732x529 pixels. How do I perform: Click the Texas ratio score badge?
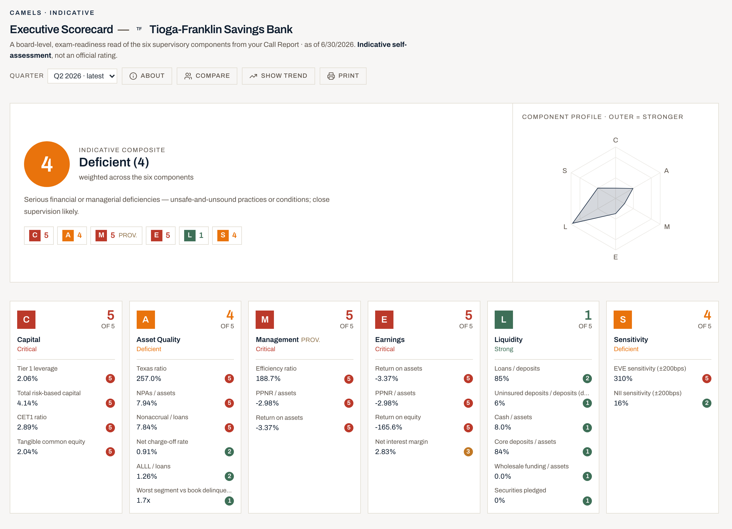pos(229,378)
